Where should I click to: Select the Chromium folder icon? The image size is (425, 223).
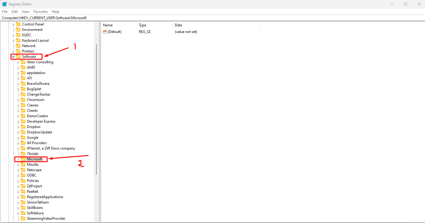click(x=23, y=100)
